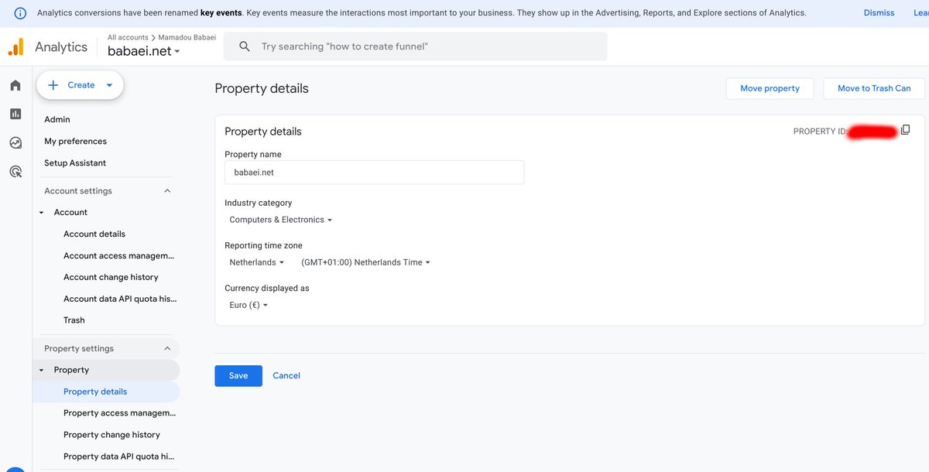Collapse the Property tree node
This screenshot has width=929, height=472.
pyautogui.click(x=41, y=371)
